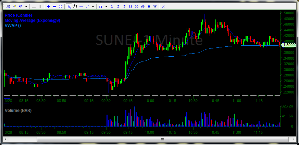Image resolution: width=299 pixels, height=145 pixels.
Task: Select the arrow pointer tool
Action: [69, 6]
